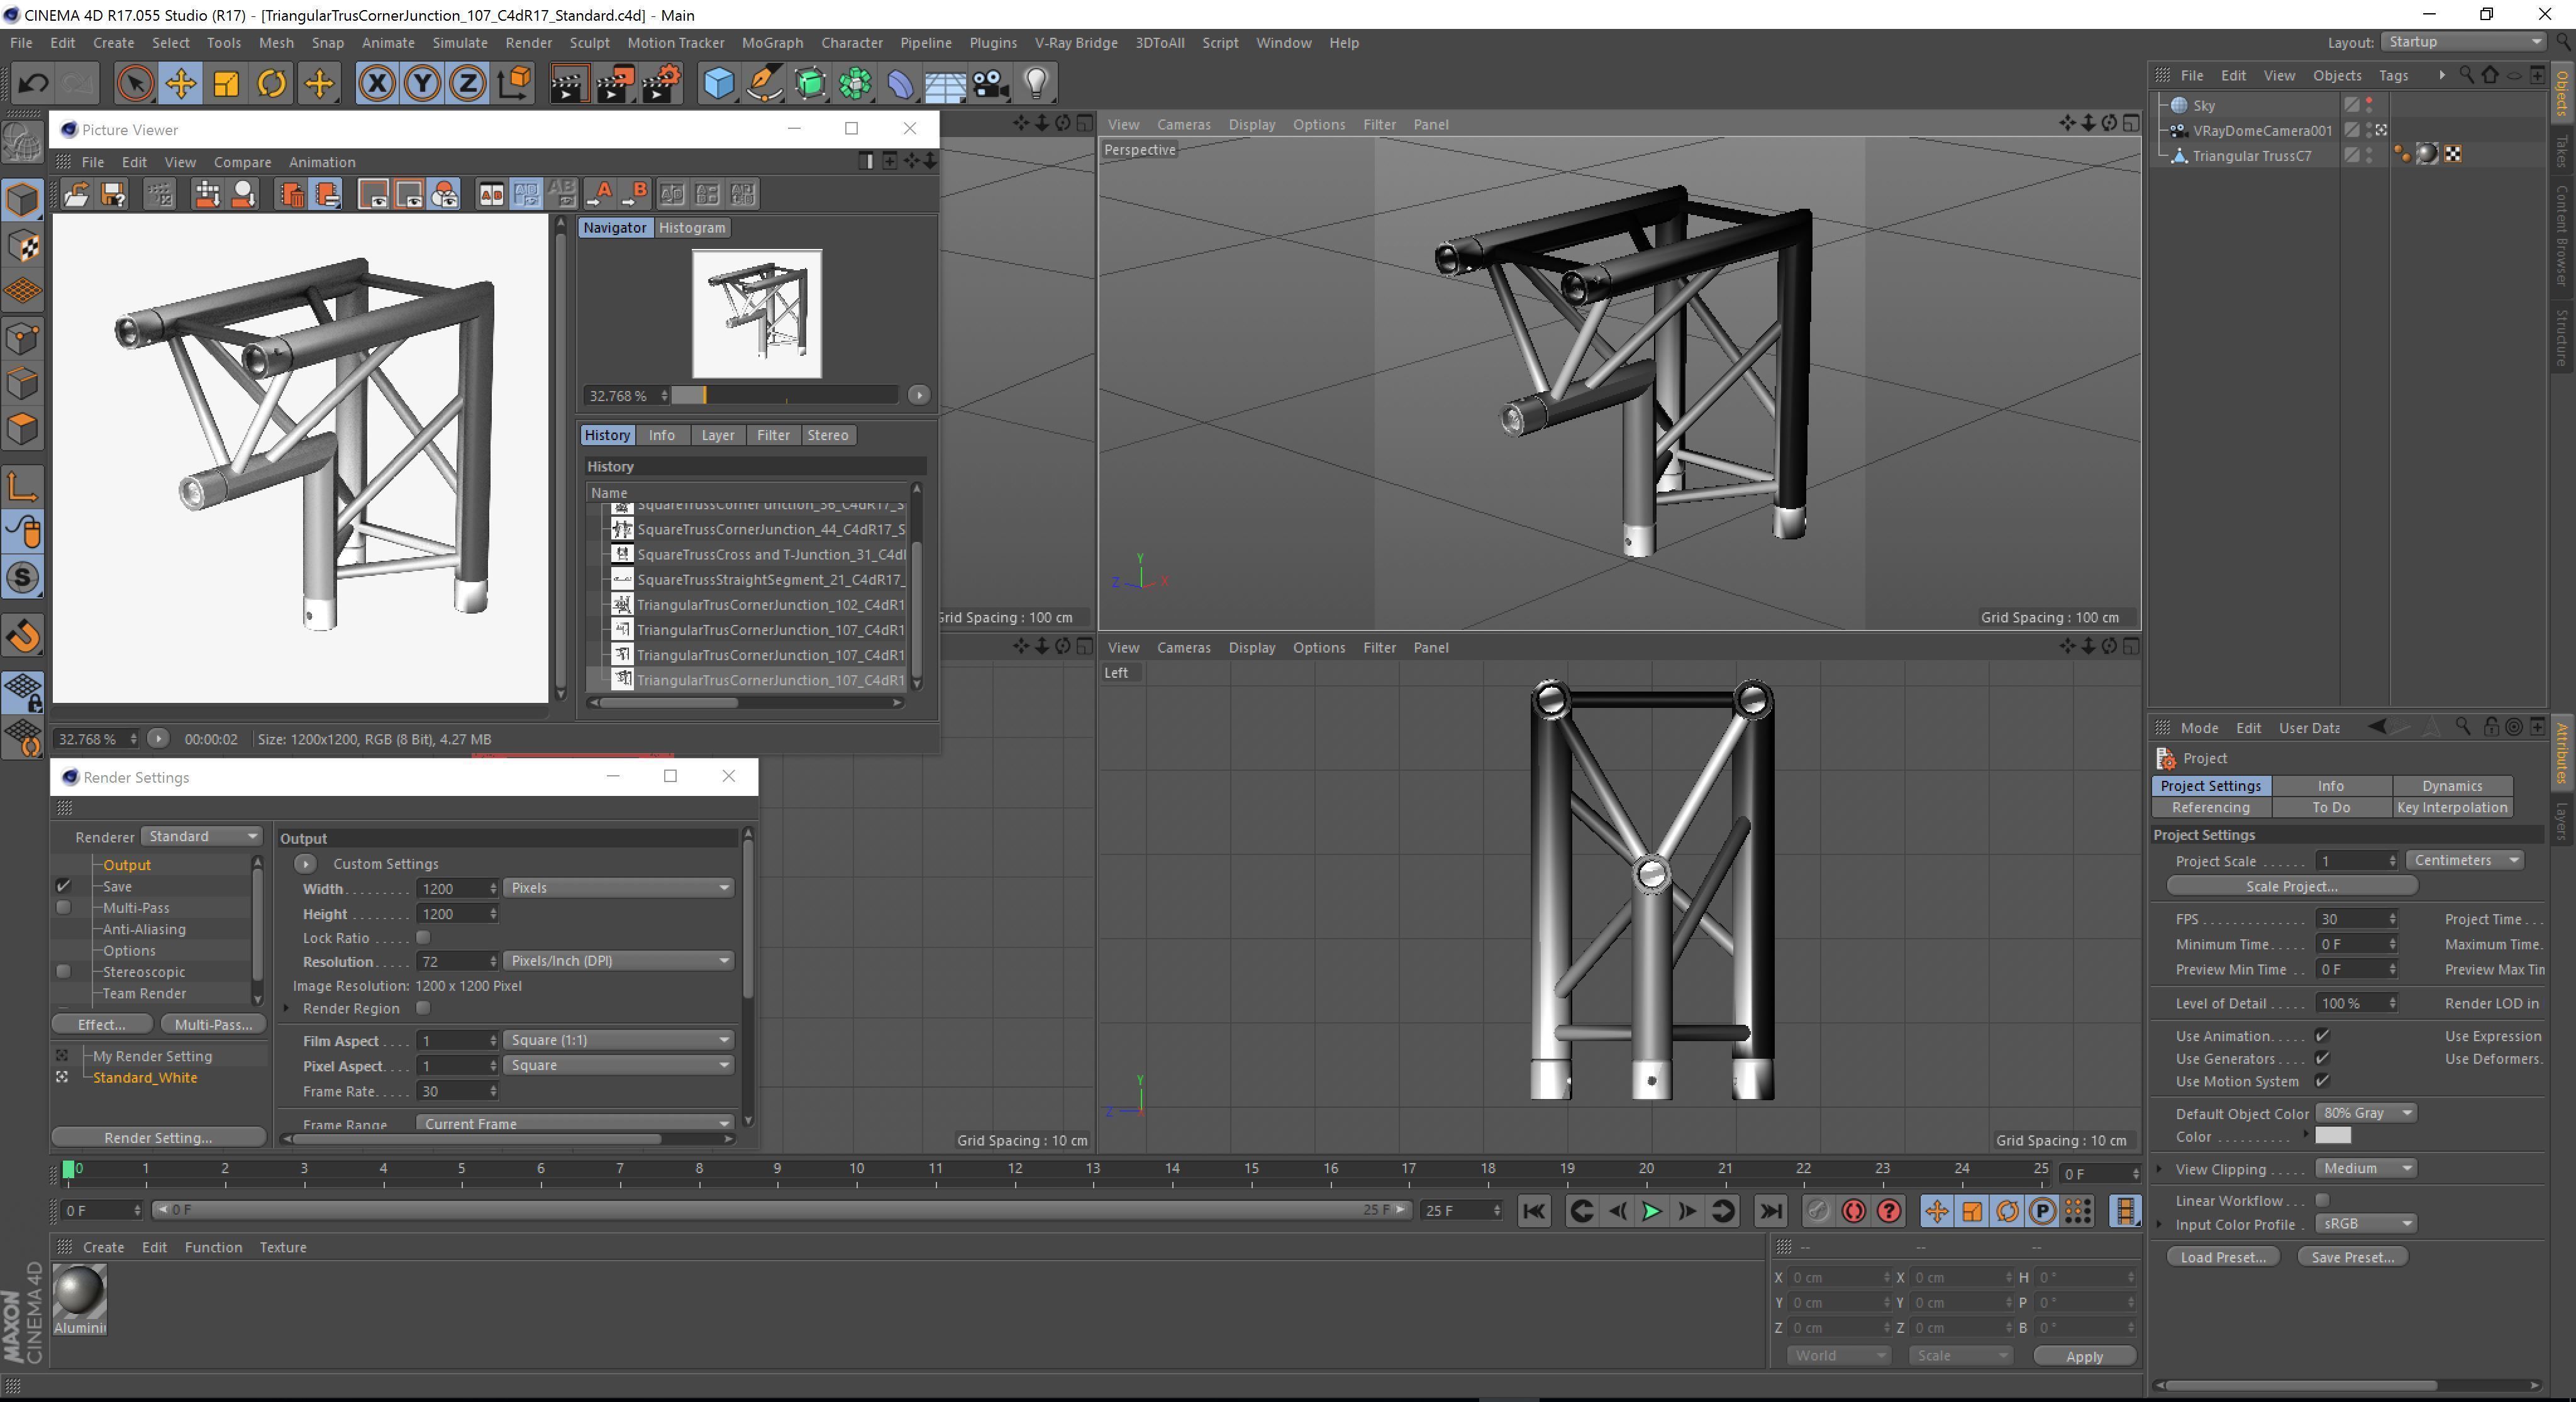Switch to Histogram tab in Picture Viewer

pyautogui.click(x=692, y=228)
